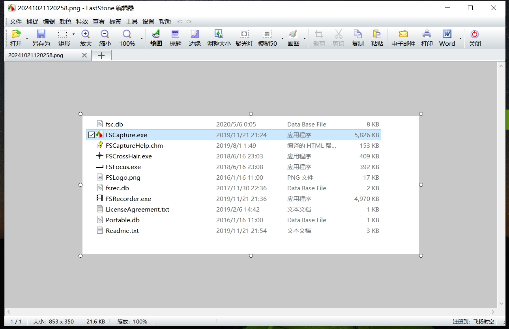
Task: Expand the 打开 dropdown arrow
Action: coord(27,38)
